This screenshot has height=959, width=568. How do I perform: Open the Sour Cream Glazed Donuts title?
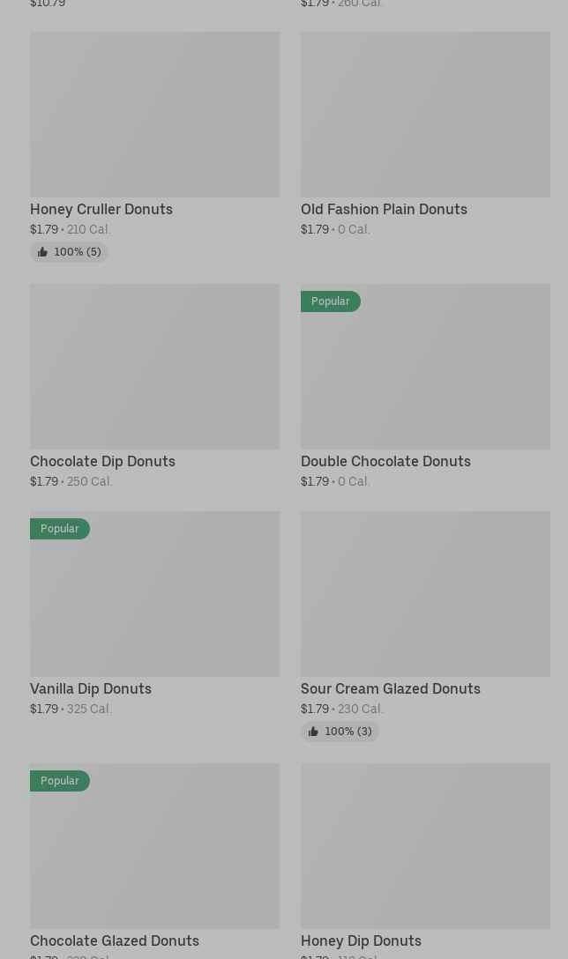[x=391, y=689]
